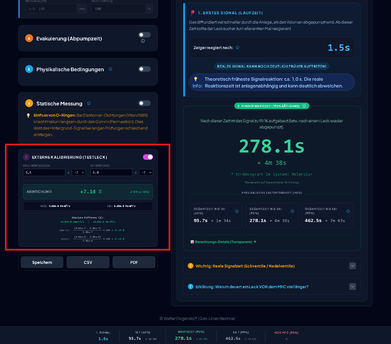Click 'OK (≤15%)' status text
The image size is (391, 344).
pyautogui.click(x=140, y=192)
